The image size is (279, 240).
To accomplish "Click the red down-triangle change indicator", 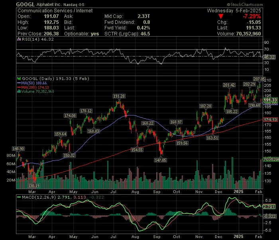I will [x=221, y=16].
